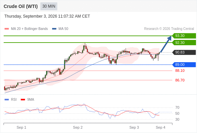The image size is (197, 133).
Task: Click the Sep 4 date on time axis
Action: pyautogui.click(x=161, y=127)
